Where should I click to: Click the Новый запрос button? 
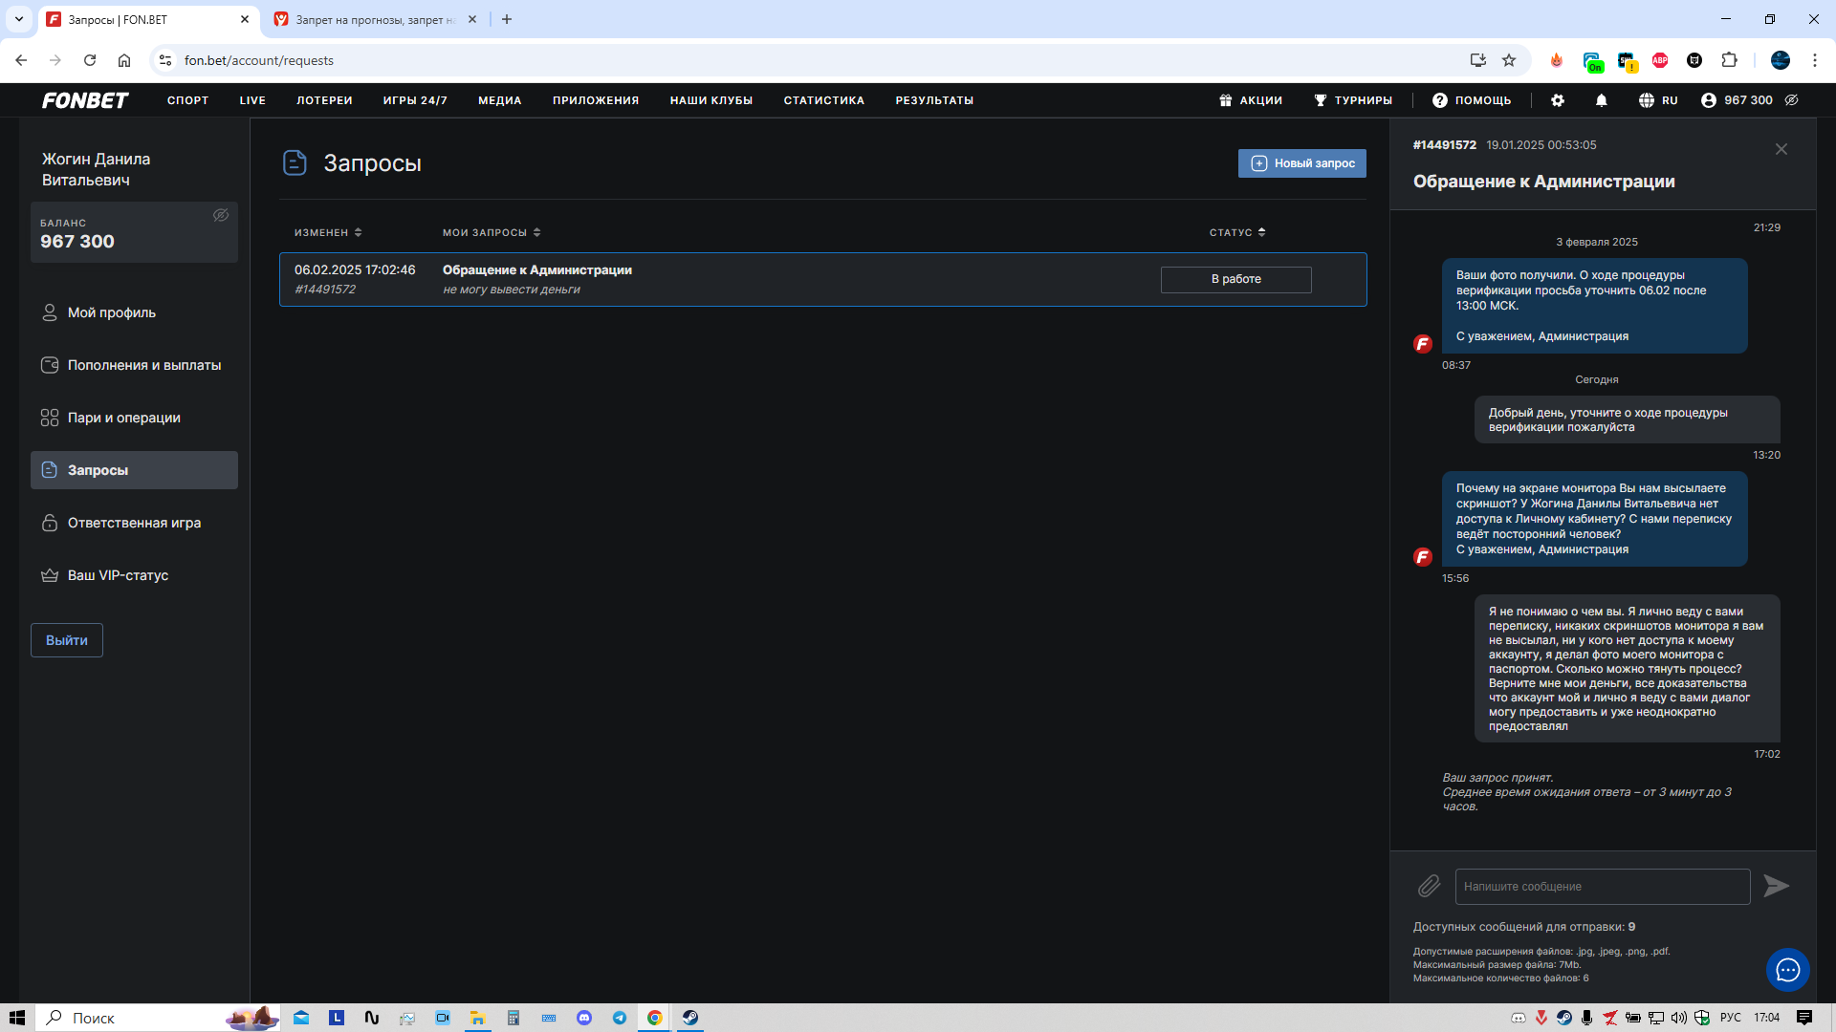[x=1301, y=163]
